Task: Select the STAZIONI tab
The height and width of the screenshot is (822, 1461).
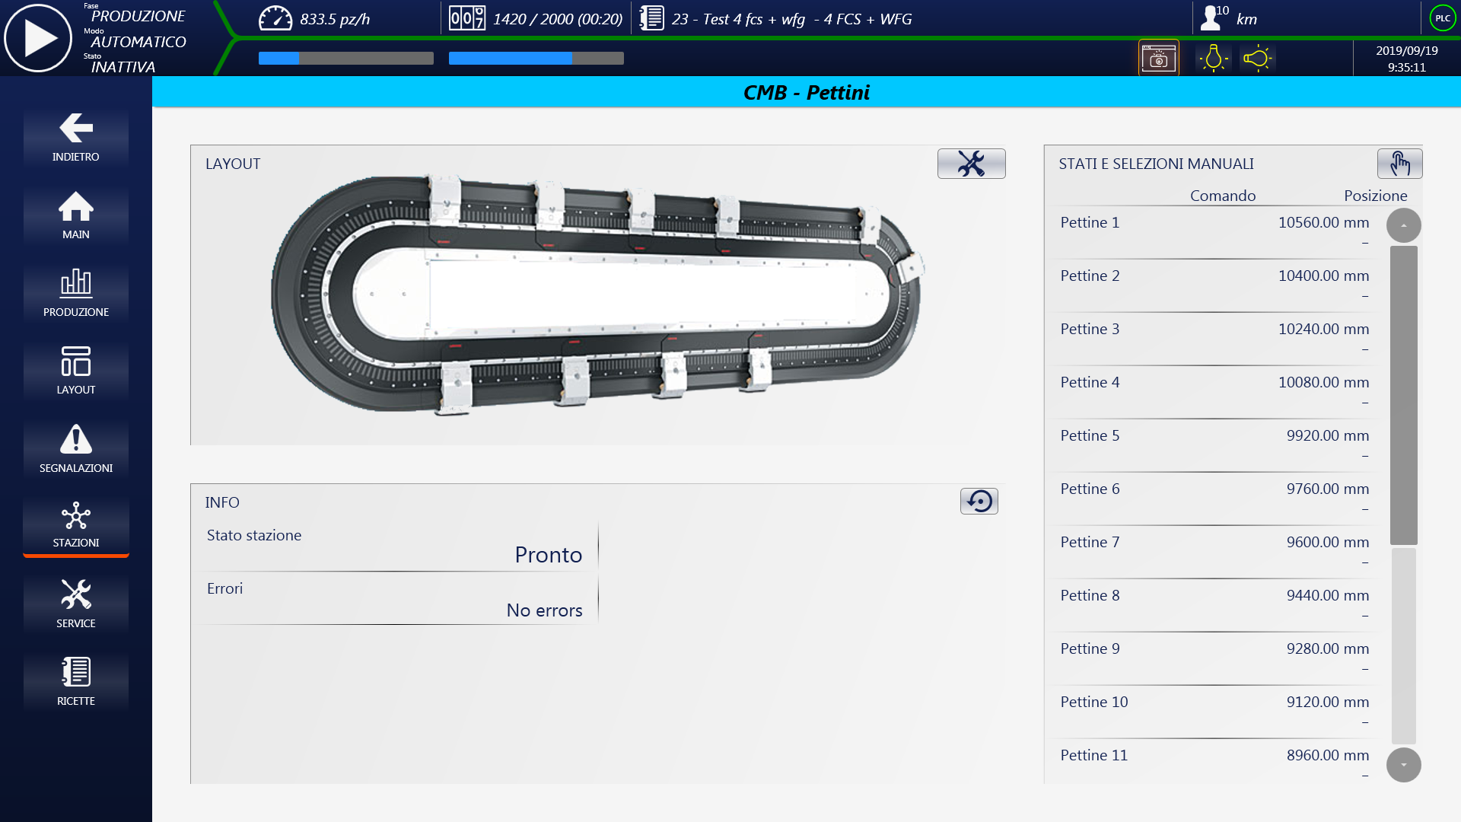Action: [76, 525]
